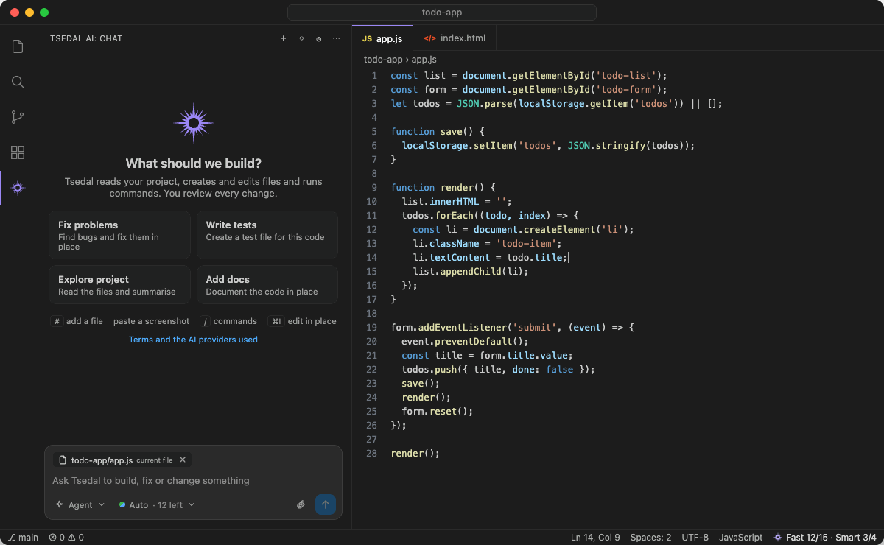Open the Extensions grid icon

(18, 152)
